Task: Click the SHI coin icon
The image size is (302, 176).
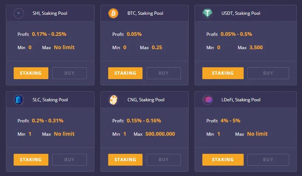Action: pos(19,13)
